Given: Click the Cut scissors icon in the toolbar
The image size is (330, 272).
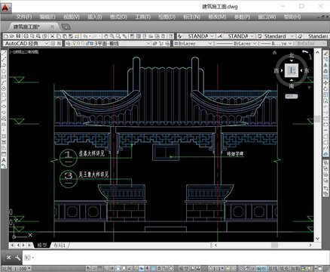Looking at the screenshot, I should (x=52, y=36).
